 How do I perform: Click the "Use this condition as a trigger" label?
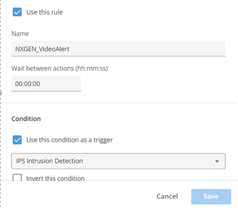[69, 139]
